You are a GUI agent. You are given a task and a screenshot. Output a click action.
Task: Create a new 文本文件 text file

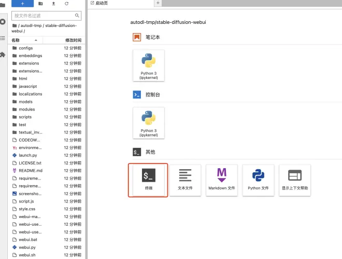coord(185,180)
